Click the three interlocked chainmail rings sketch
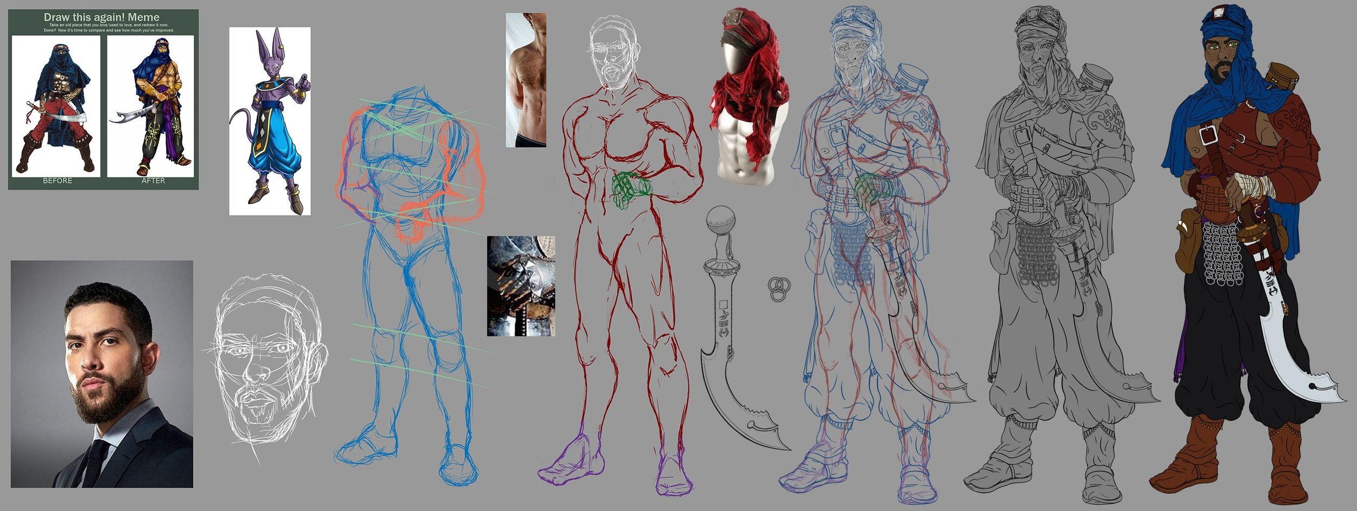The height and width of the screenshot is (511, 1357). pyautogui.click(x=778, y=289)
